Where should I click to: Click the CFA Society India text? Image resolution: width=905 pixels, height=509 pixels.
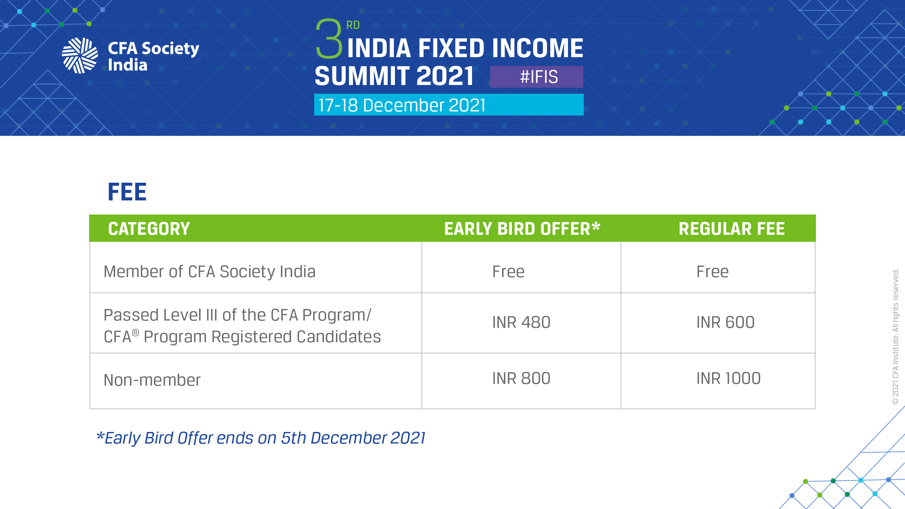click(x=153, y=56)
